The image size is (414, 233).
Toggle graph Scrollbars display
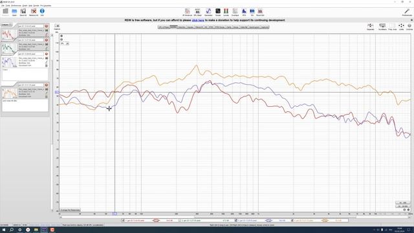(x=382, y=27)
